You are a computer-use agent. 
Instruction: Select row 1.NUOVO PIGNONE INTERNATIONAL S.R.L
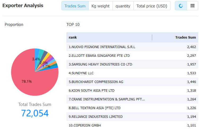[x=132, y=47]
